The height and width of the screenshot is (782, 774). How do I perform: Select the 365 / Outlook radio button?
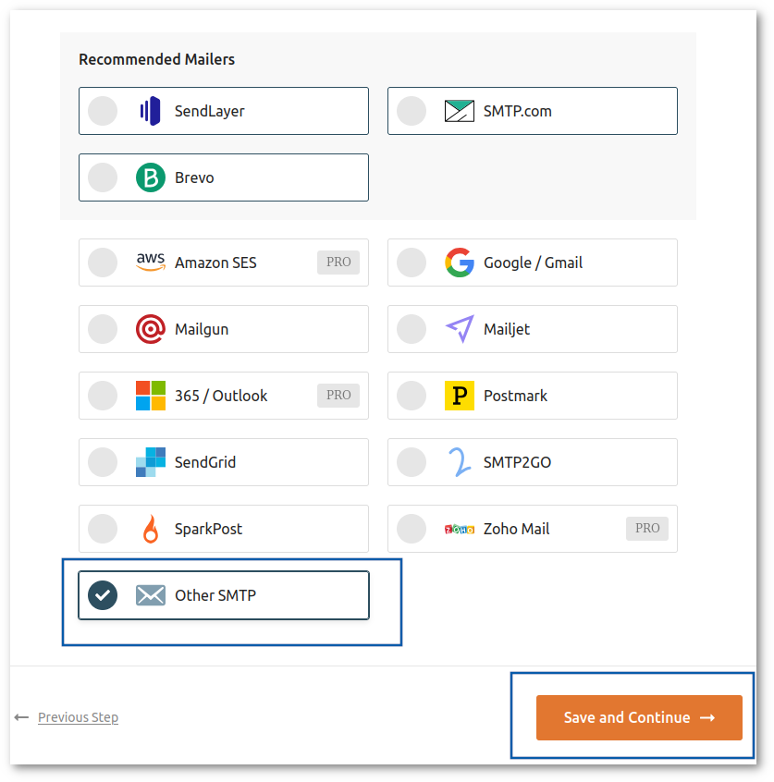103,396
